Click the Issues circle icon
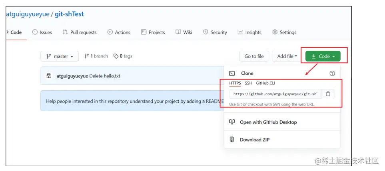 point(35,32)
